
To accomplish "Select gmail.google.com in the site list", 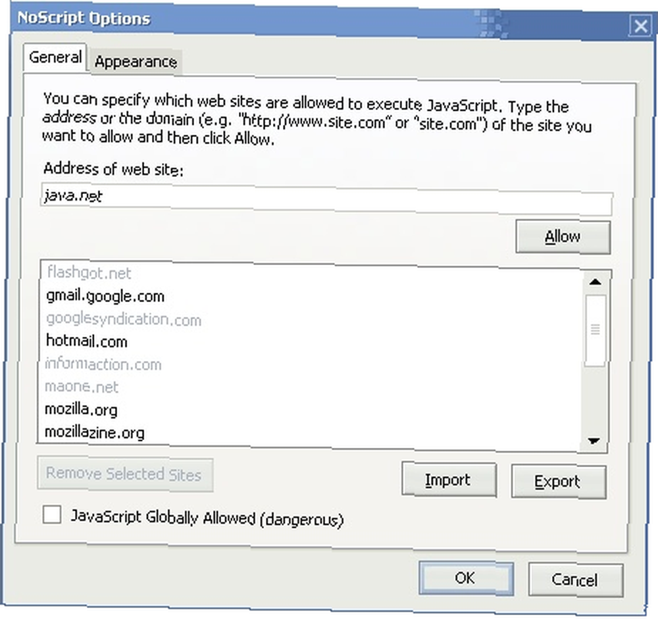I will click(105, 296).
